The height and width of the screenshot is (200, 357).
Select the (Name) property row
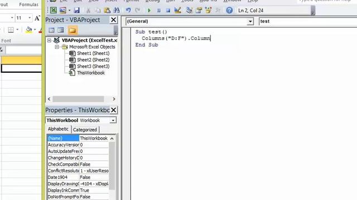[x=78, y=138]
